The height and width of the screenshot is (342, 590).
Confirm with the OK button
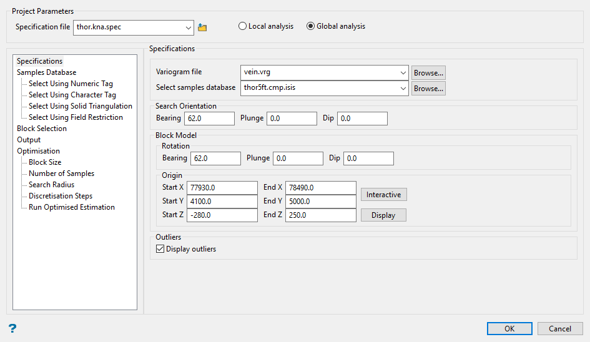tap(509, 329)
